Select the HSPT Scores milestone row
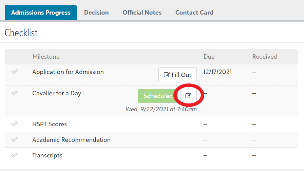304x171 pixels. [50, 124]
